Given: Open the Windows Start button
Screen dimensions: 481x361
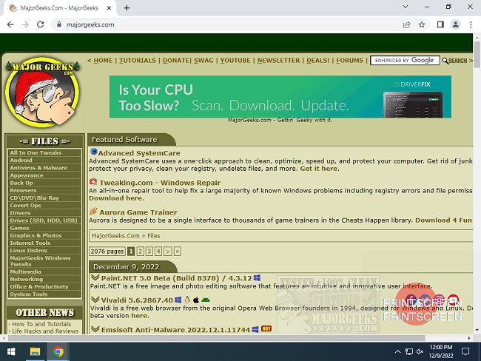Looking at the screenshot, I should 11,351.
